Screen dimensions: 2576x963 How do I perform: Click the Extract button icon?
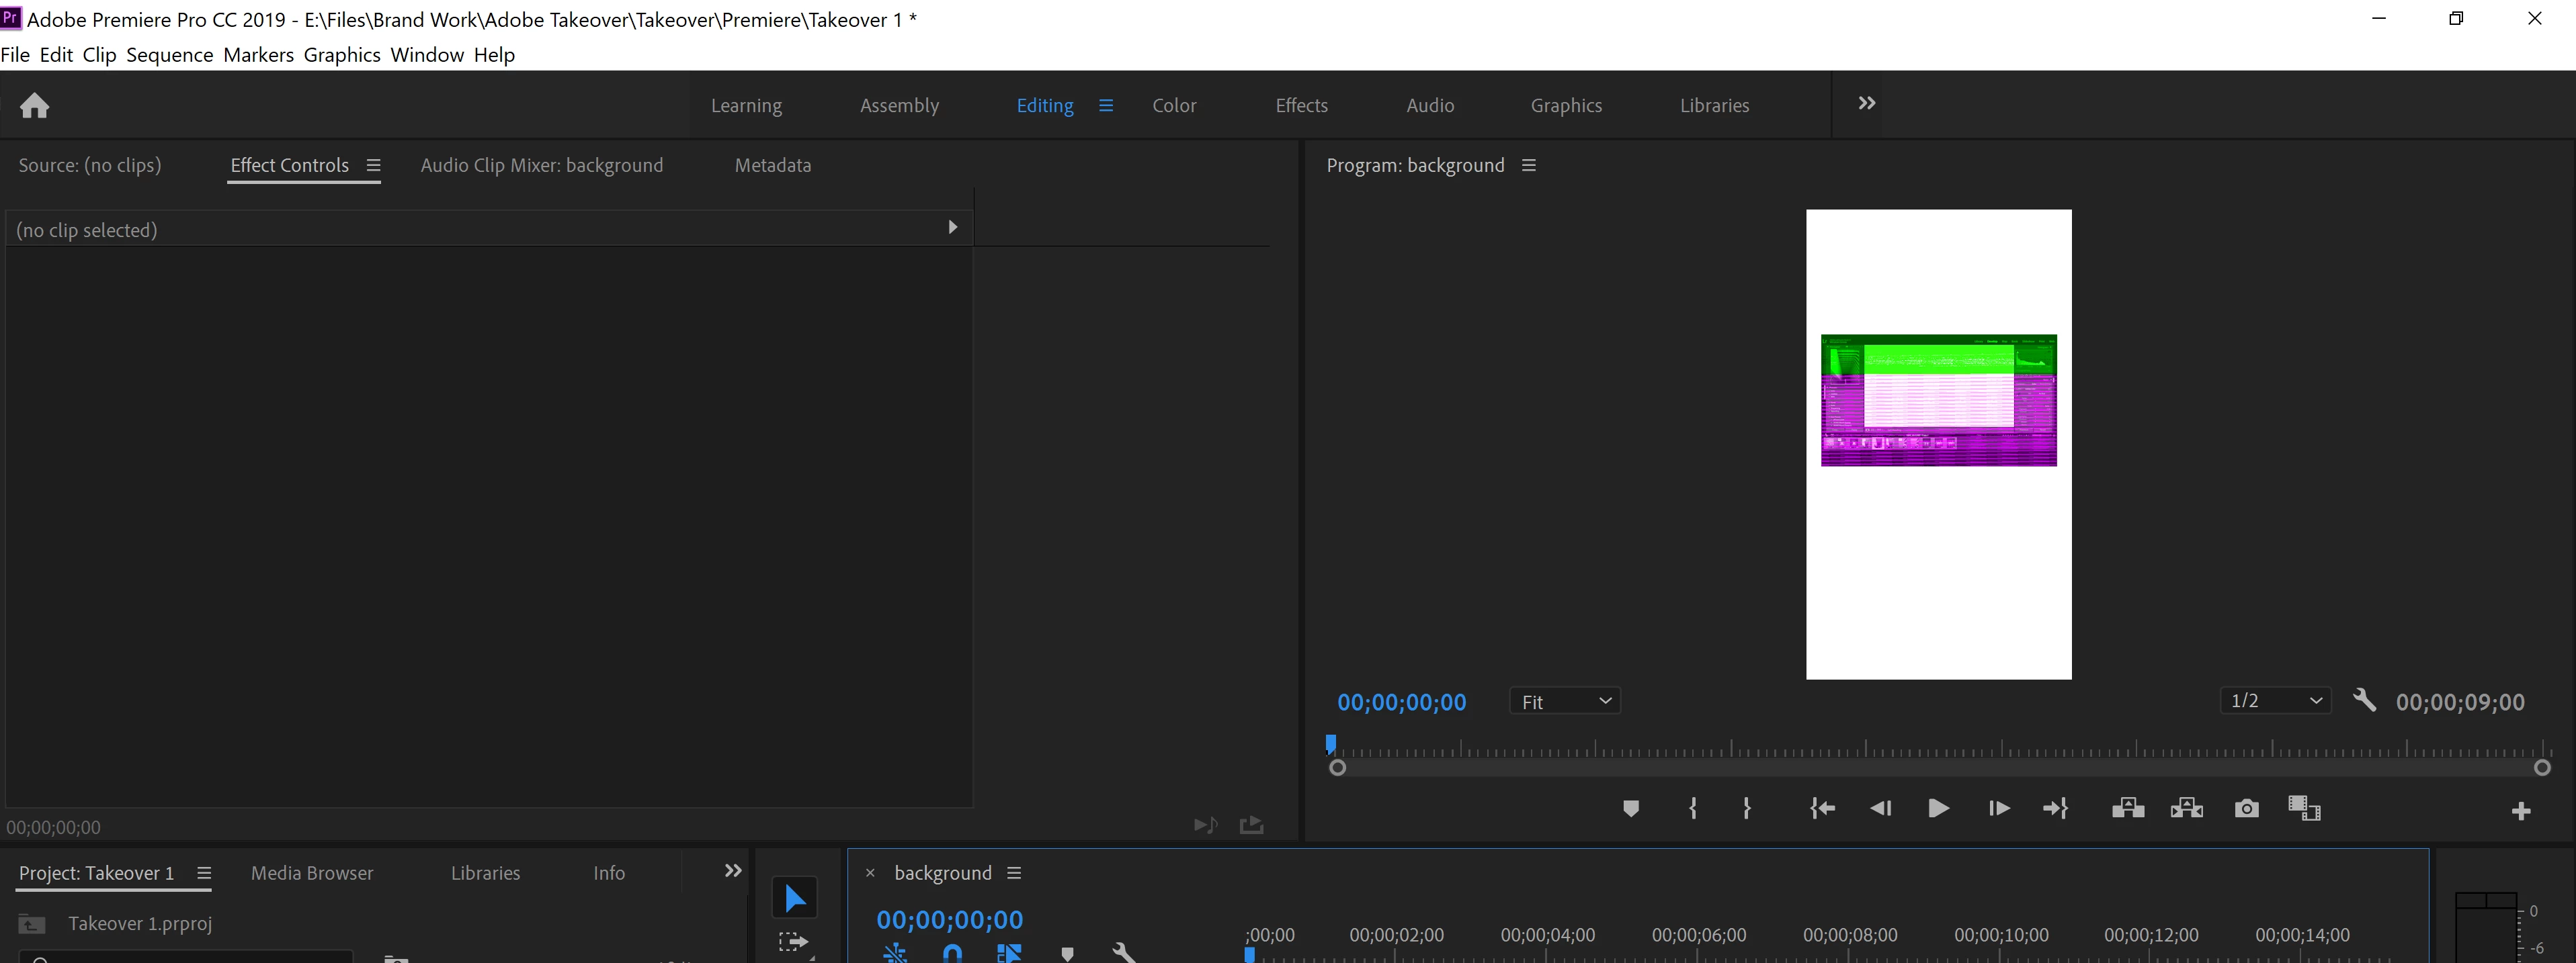pyautogui.click(x=2187, y=808)
